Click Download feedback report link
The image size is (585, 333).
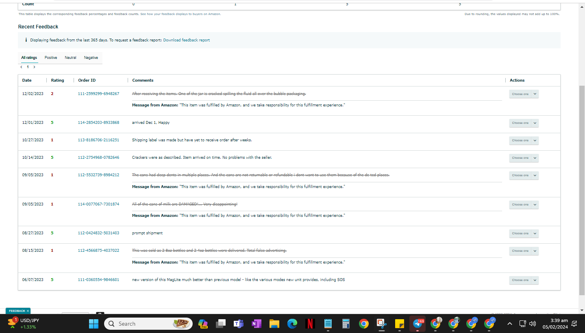tap(187, 40)
